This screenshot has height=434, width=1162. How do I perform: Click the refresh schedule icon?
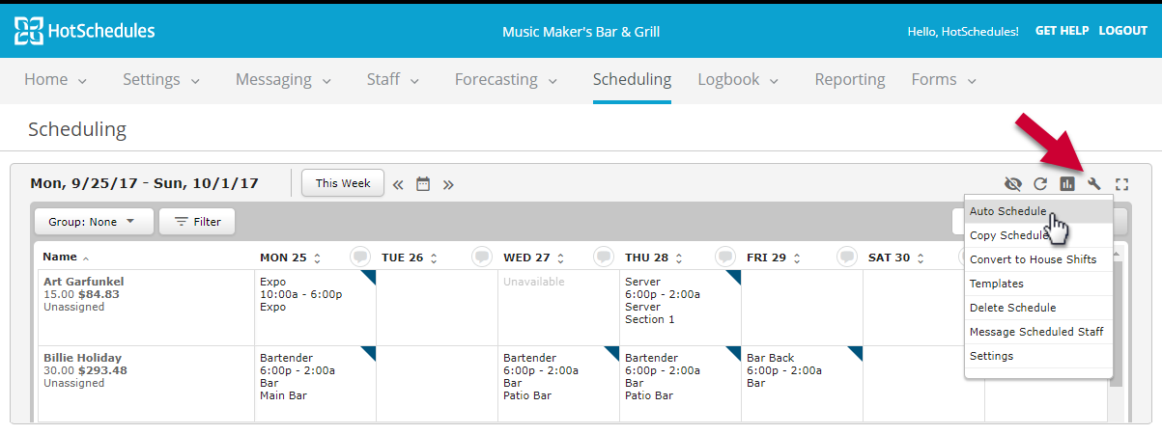point(1040,184)
